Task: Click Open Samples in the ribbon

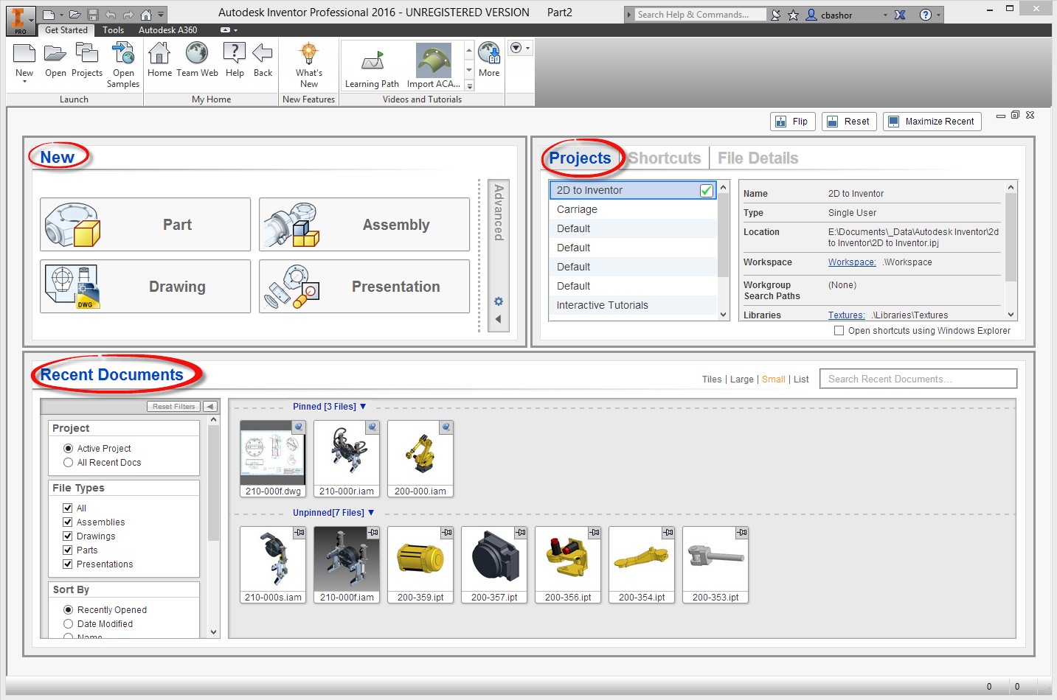Action: tap(123, 65)
